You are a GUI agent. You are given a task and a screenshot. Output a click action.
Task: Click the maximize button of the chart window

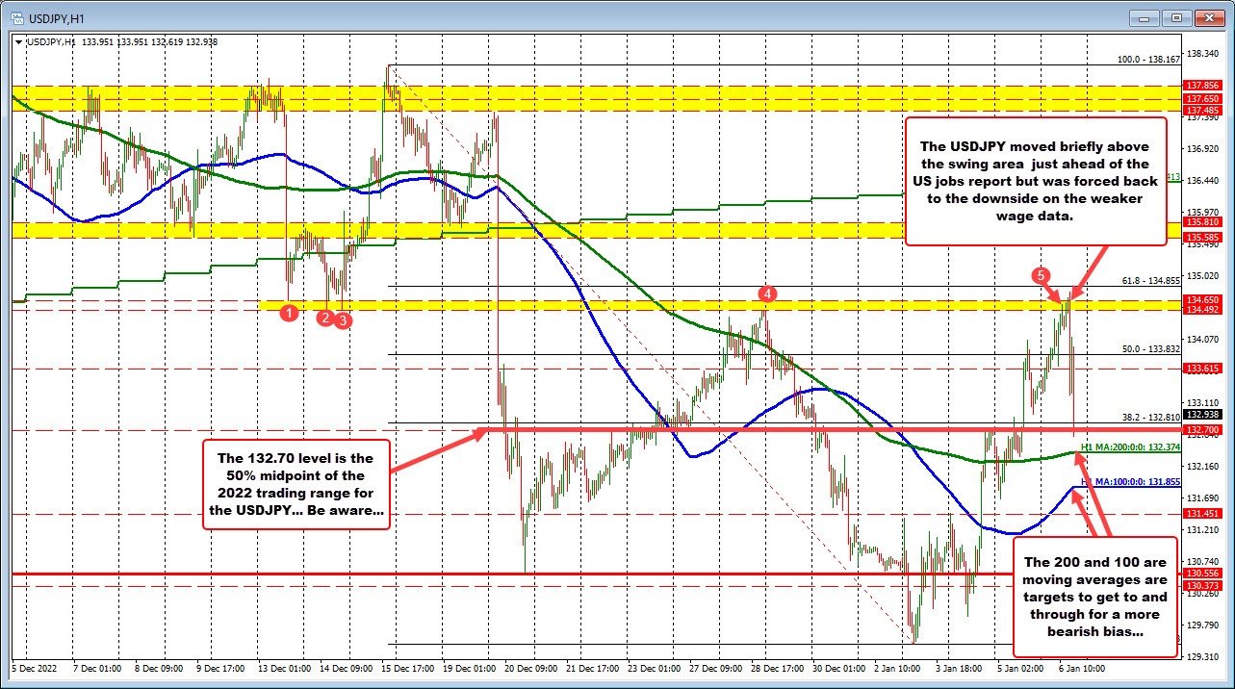(x=1174, y=18)
